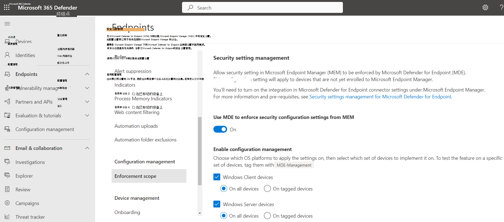
Task: Open Configuration management in left sidebar
Action: click(x=45, y=129)
